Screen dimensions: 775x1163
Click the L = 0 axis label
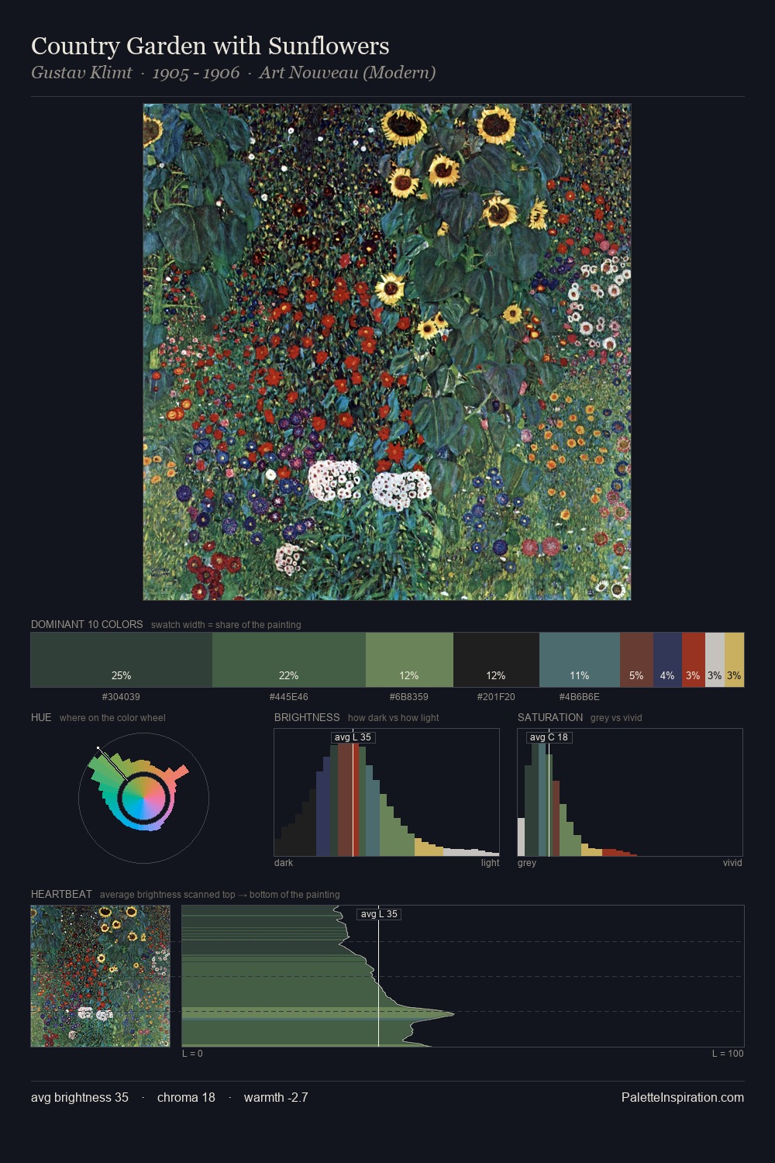192,1054
